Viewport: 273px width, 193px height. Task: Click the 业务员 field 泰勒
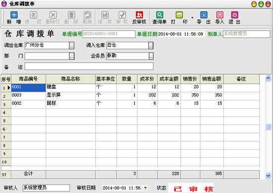(128, 56)
